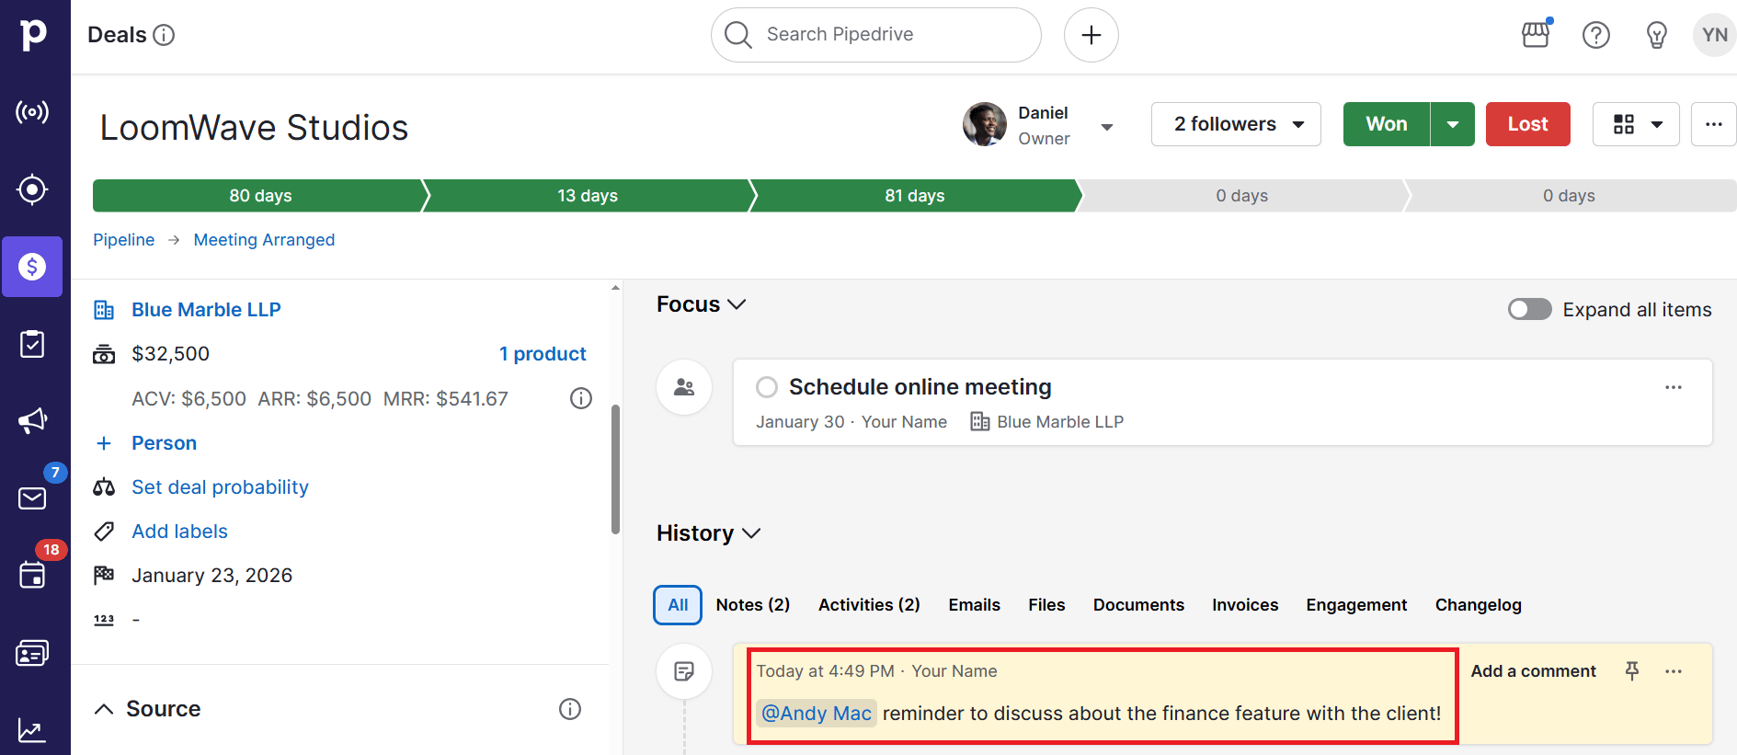Open the 2 followers dropdown
The image size is (1737, 755).
[x=1236, y=124]
